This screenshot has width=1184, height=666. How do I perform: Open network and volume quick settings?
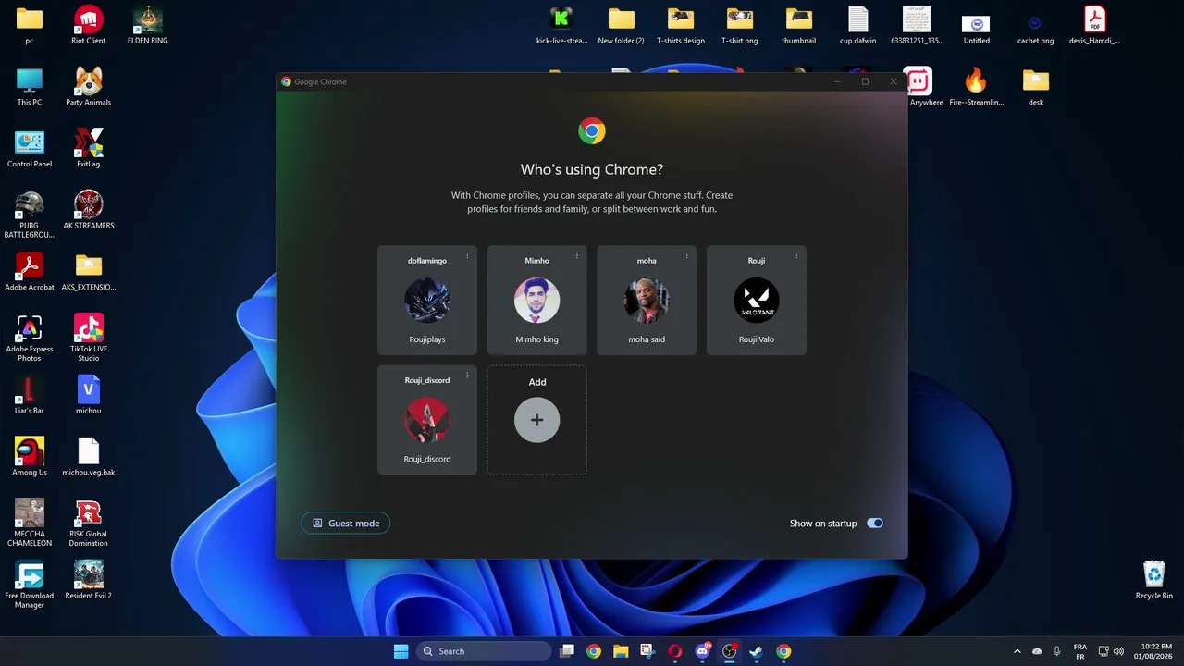(x=1111, y=651)
